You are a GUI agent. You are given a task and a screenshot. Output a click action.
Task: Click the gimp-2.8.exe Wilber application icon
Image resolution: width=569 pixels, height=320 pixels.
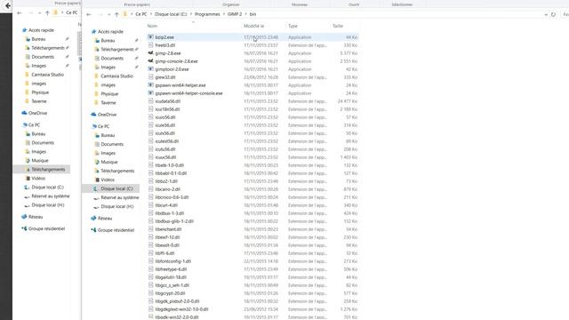coord(150,53)
